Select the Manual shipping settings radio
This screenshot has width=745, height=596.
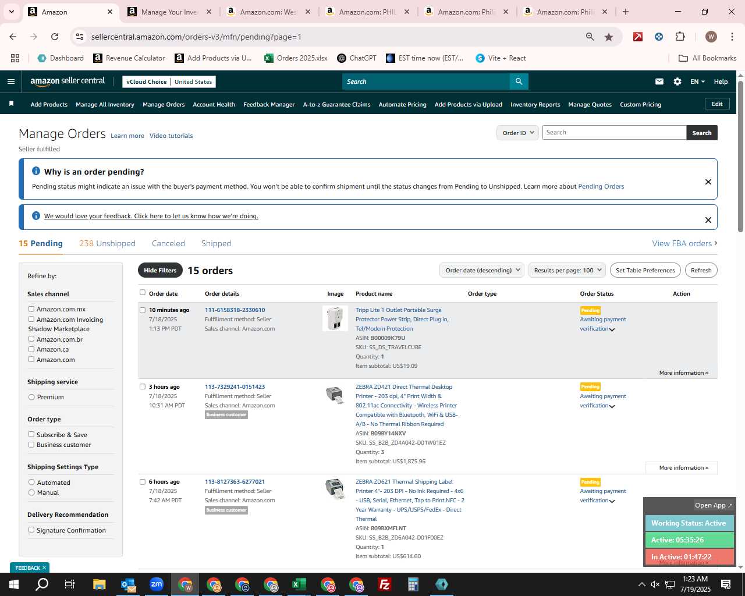point(31,492)
